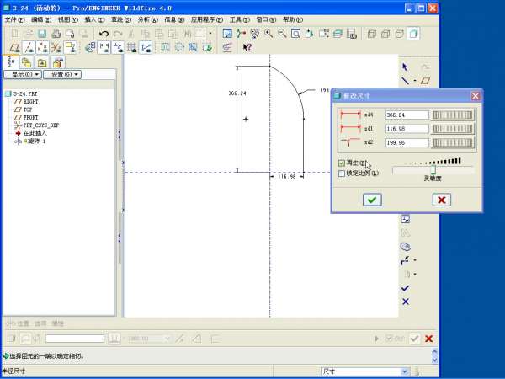Open the 编辑 menu
The image size is (505, 379).
41,19
